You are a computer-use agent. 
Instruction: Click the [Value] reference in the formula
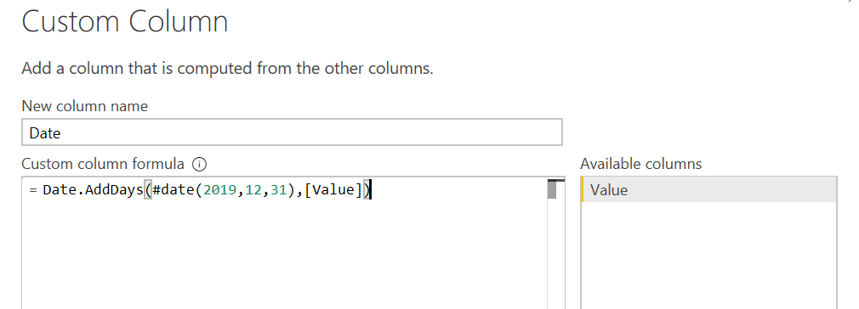click(x=332, y=190)
